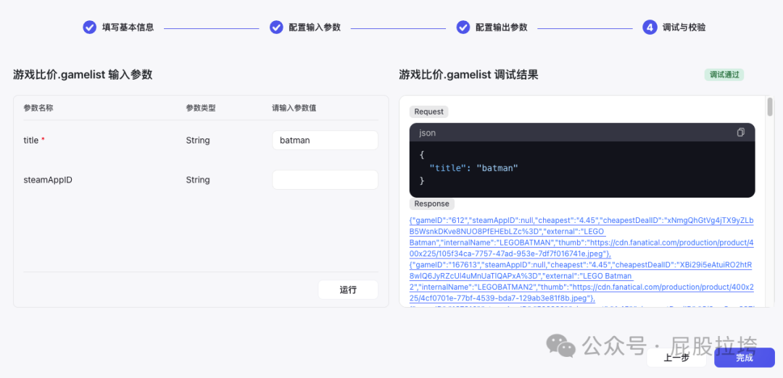This screenshot has height=378, width=783.
Task: Click the 游戏比价.gamelist 输入参数 heading
Action: pos(83,75)
